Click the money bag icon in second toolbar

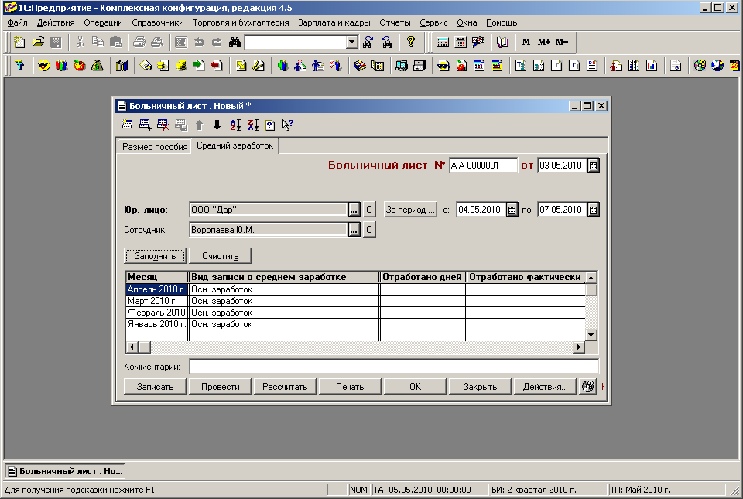98,66
